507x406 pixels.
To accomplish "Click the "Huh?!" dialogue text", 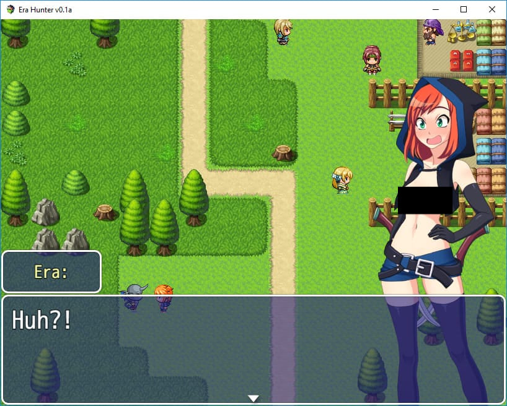I will 42,320.
